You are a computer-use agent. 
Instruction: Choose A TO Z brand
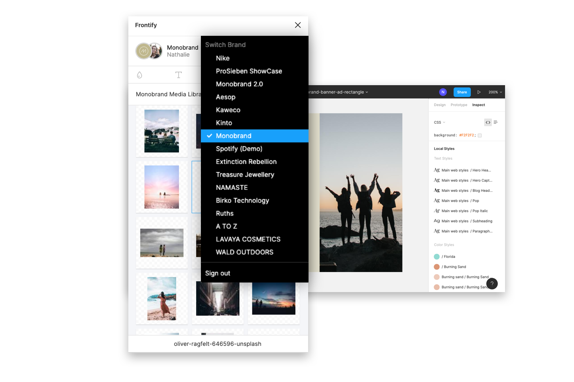tap(255, 226)
